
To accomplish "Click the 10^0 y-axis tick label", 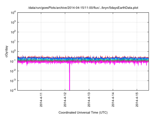I will [13, 52].
